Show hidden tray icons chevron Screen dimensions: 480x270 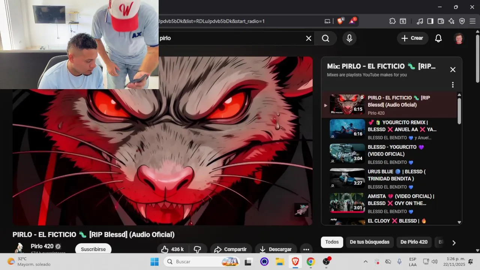click(366, 261)
